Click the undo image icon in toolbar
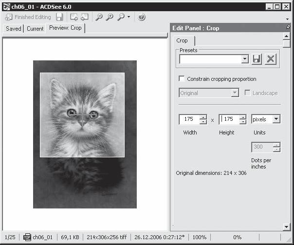This screenshot has height=245, width=294. coord(74,17)
